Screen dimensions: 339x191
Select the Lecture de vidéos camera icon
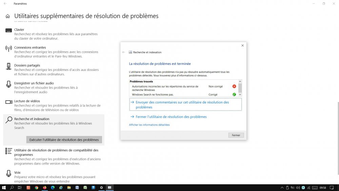[x=9, y=102]
